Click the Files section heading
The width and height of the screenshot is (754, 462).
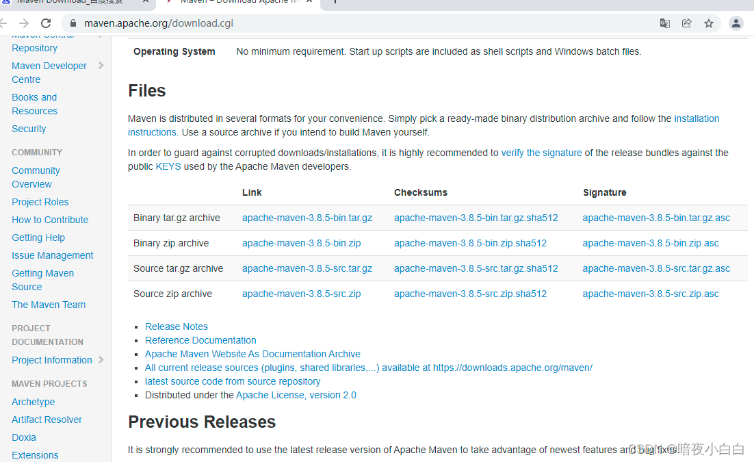(x=146, y=90)
